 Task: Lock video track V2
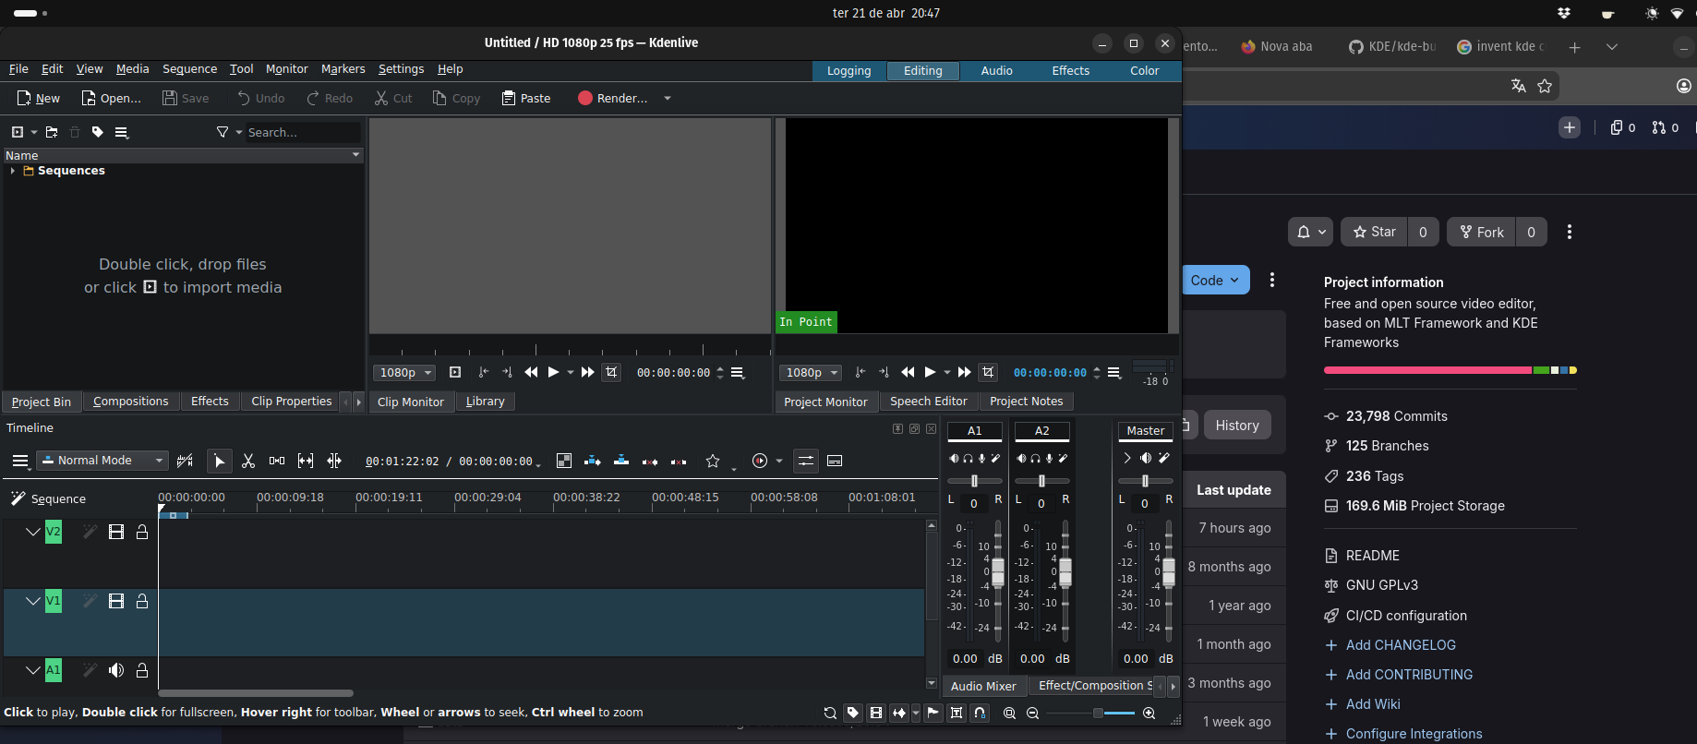pos(142,532)
